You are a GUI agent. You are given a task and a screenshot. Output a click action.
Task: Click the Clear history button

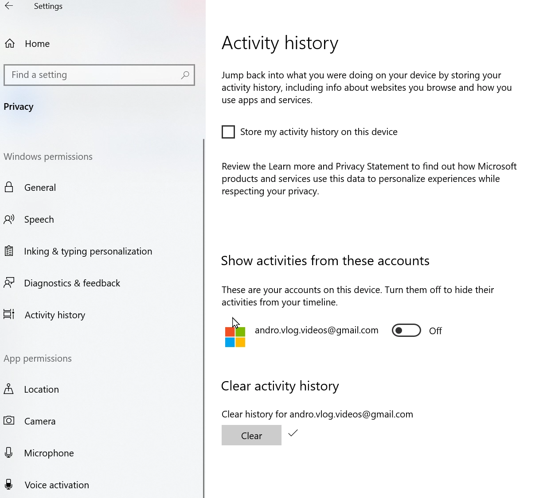click(x=251, y=435)
